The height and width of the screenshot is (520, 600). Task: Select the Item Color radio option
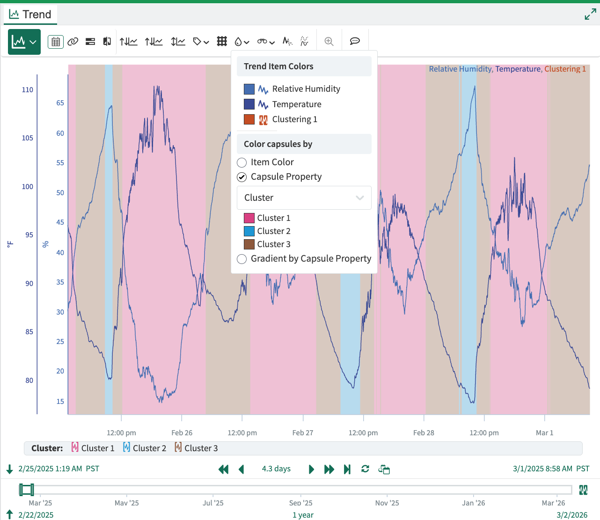point(242,162)
